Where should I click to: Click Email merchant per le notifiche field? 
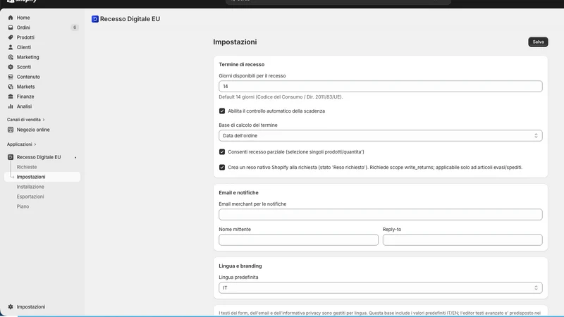click(x=380, y=215)
